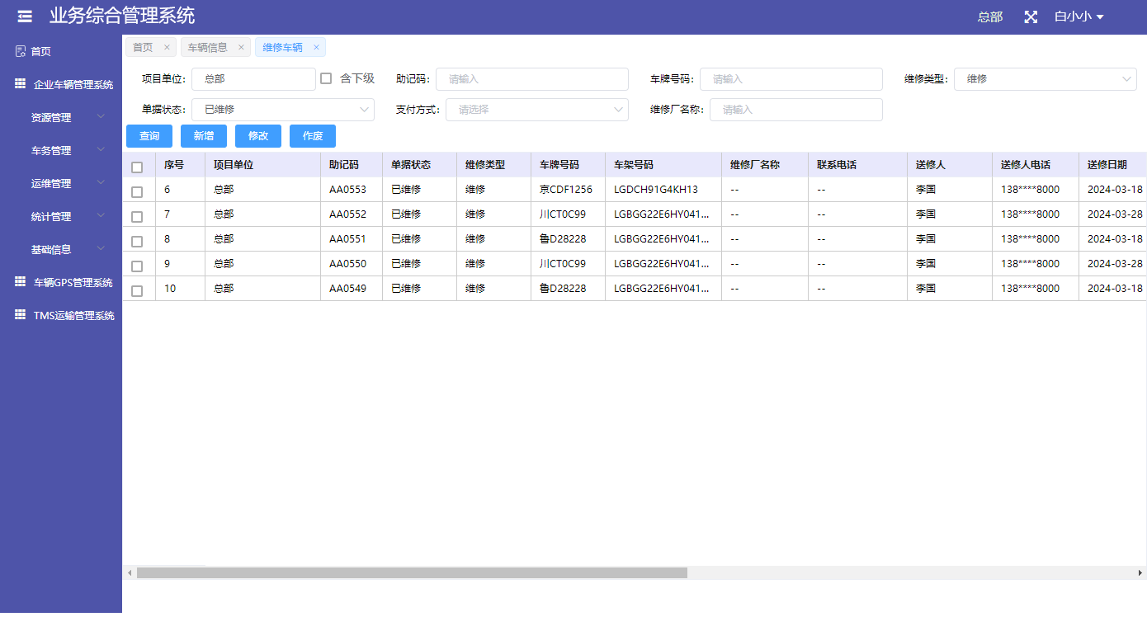This screenshot has width=1147, height=631.
Task: Open the 单据状态 dropdown showing 已维修
Action: coord(283,110)
